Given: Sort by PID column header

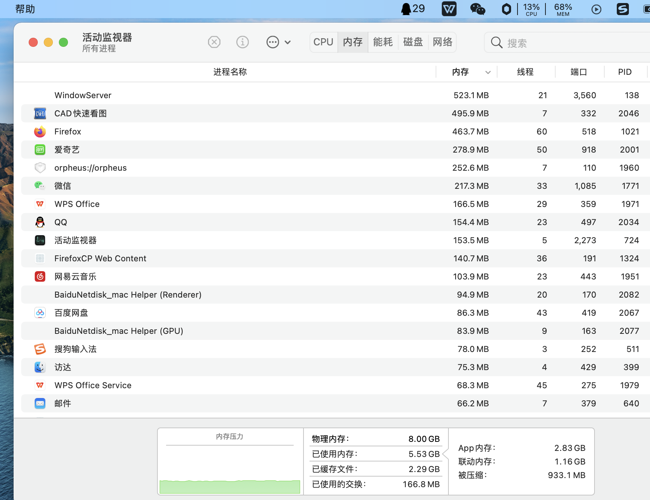Looking at the screenshot, I should click(x=625, y=72).
